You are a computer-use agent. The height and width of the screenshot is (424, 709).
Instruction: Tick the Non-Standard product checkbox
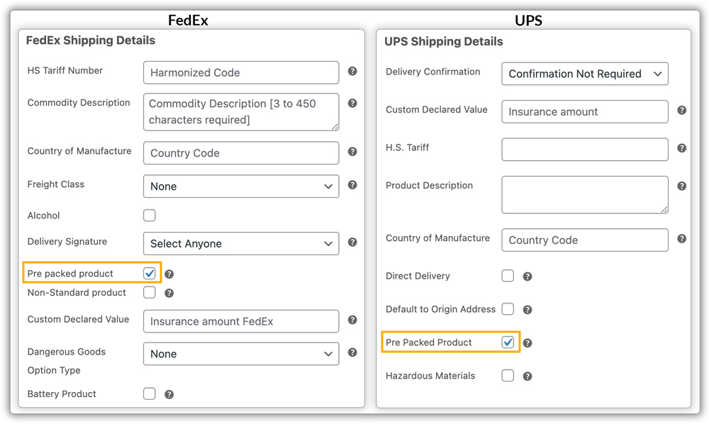pos(150,292)
